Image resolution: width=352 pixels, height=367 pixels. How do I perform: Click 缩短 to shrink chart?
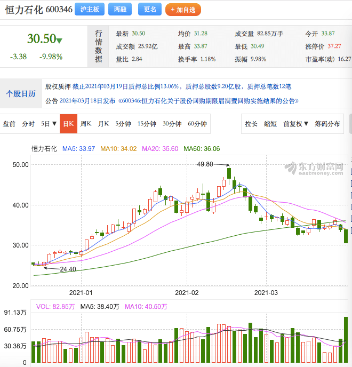(x=270, y=124)
